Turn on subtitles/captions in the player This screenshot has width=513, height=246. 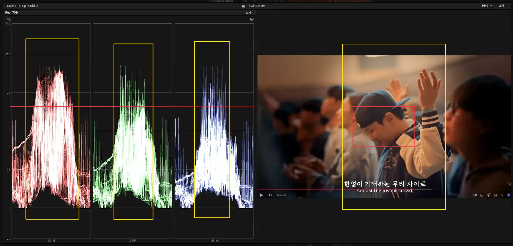click(482, 195)
